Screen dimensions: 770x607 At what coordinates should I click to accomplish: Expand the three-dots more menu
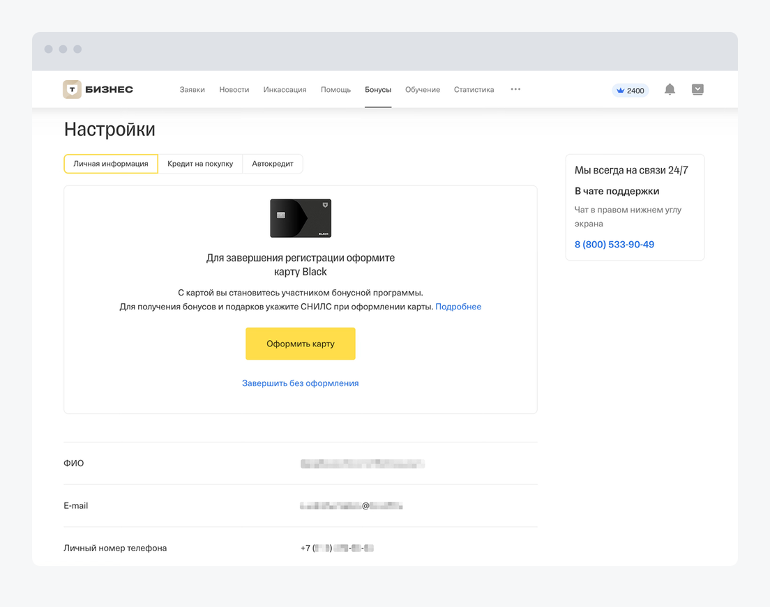click(515, 89)
